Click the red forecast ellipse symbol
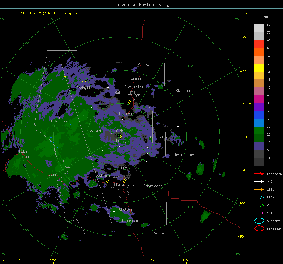 (x=259, y=229)
